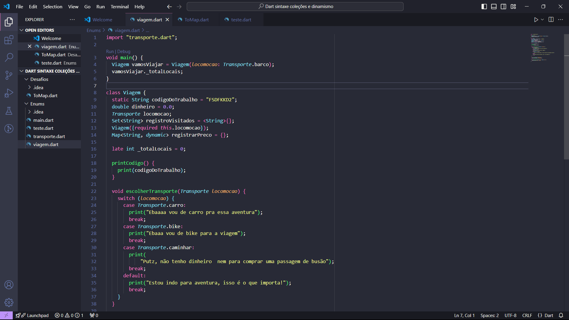This screenshot has height=320, width=569.
Task: Switch to the Welcome tab
Action: tap(103, 20)
